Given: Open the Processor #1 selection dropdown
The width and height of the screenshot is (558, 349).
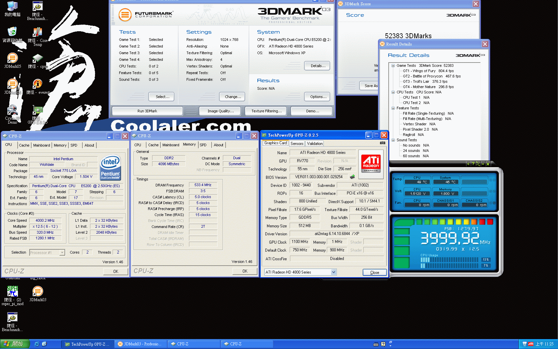Looking at the screenshot, I should point(62,253).
